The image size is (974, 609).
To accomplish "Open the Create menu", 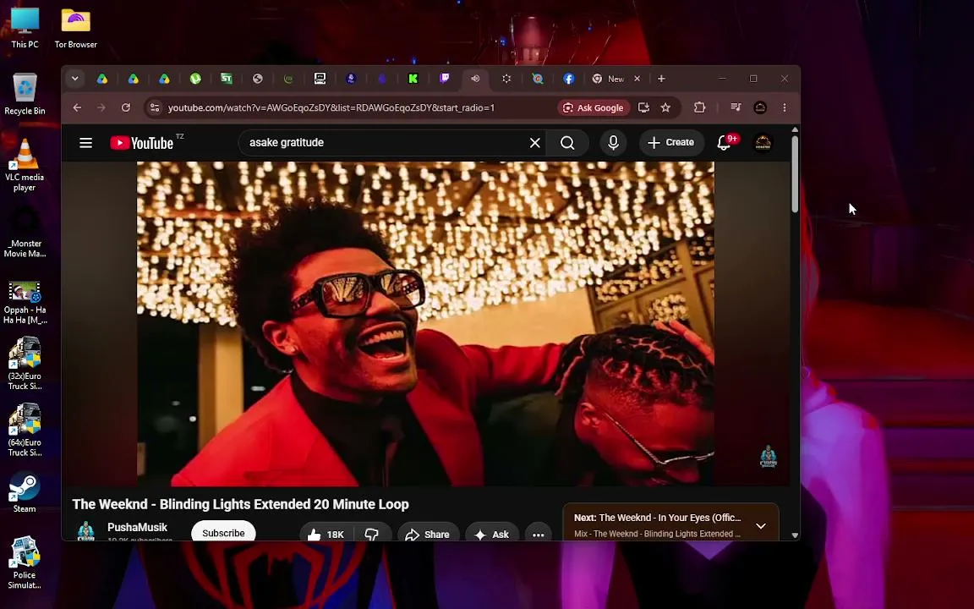I will [670, 142].
